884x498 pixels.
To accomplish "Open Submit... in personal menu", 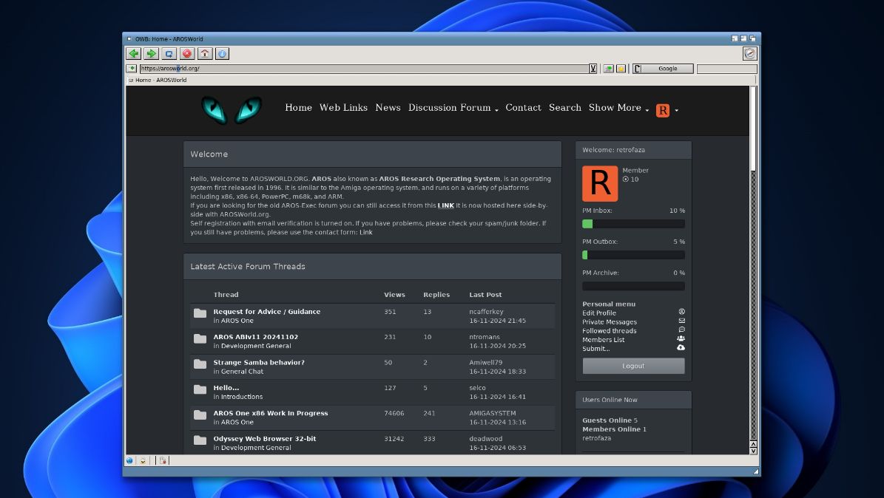I will pyautogui.click(x=596, y=349).
